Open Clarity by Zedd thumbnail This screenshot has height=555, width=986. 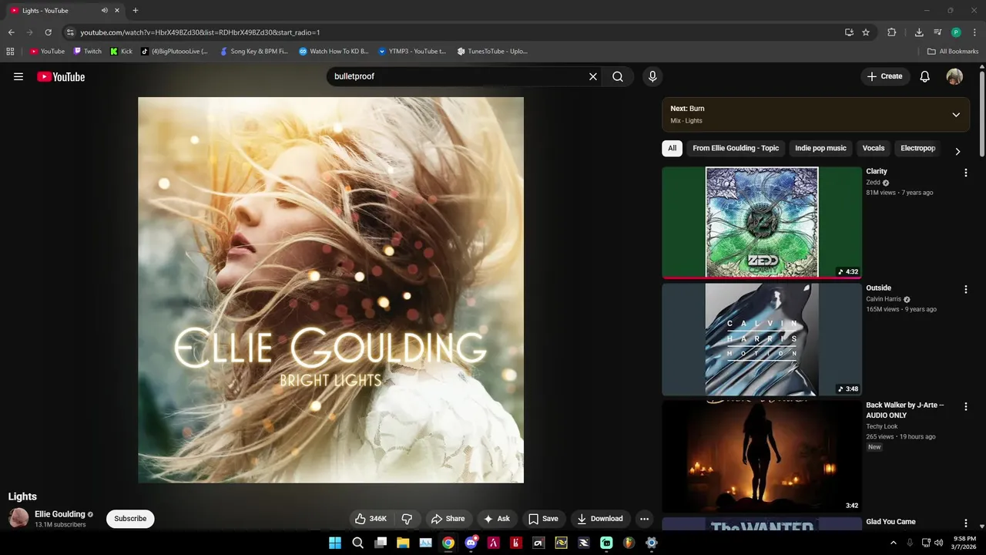[x=762, y=223]
